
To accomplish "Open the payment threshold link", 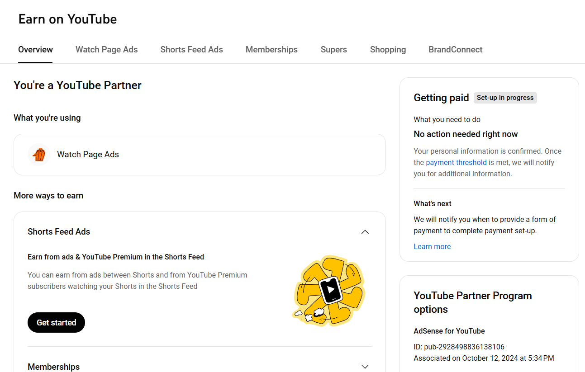I will pyautogui.click(x=456, y=162).
